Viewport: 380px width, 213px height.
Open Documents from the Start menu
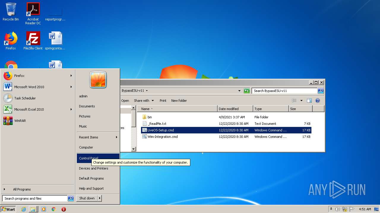click(x=87, y=106)
